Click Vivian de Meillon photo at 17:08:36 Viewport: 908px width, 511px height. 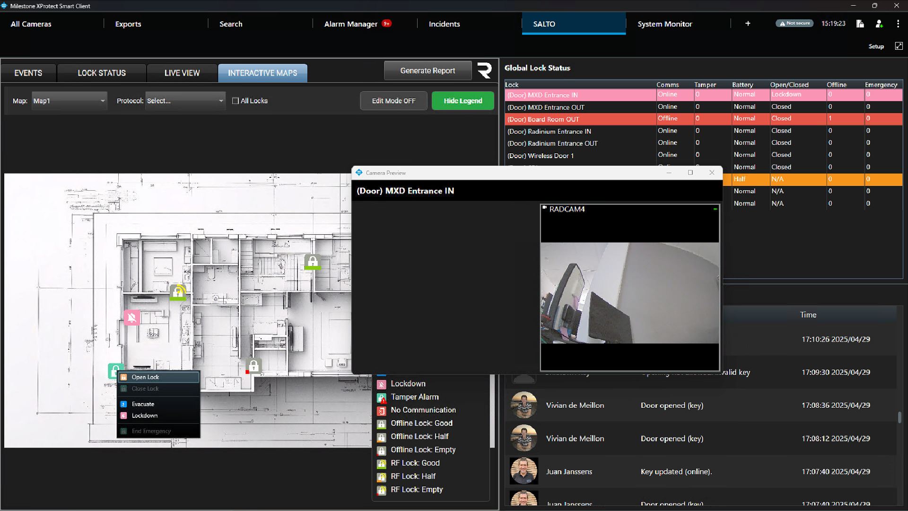pos(524,405)
